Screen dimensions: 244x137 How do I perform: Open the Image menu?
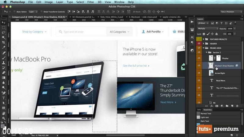point(48,2)
